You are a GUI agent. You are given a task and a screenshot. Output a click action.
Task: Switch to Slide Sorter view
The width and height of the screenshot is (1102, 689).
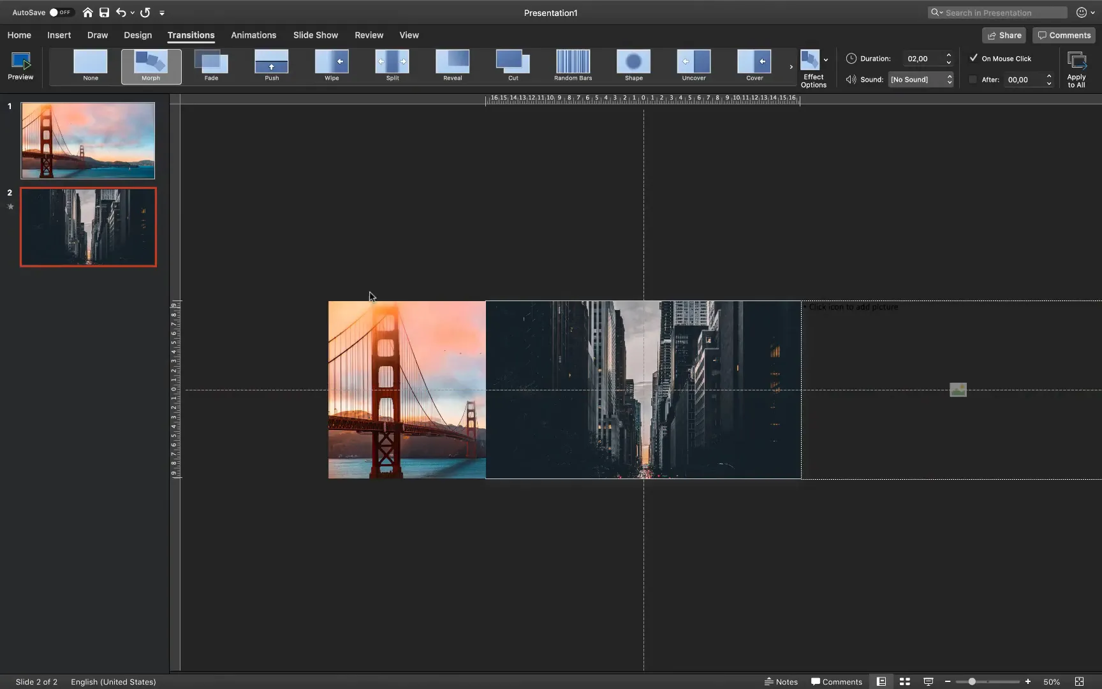click(x=904, y=681)
